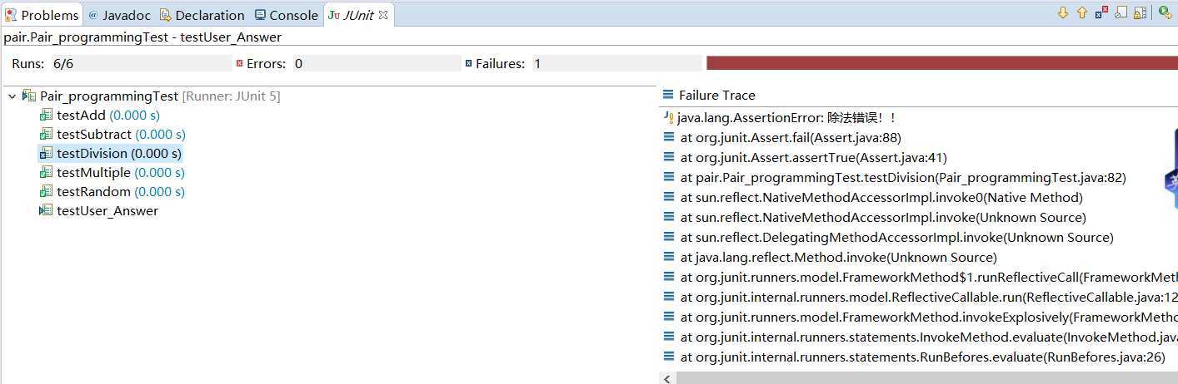Click the red test progress bar
This screenshot has height=384, width=1178.
point(941,63)
